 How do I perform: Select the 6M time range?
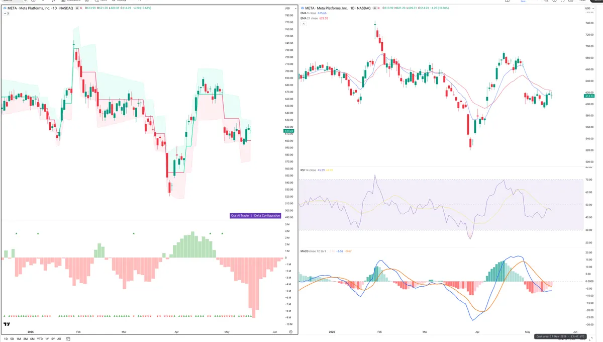pos(32,339)
